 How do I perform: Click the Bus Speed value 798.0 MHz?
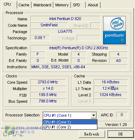pyautogui.click(x=48, y=101)
